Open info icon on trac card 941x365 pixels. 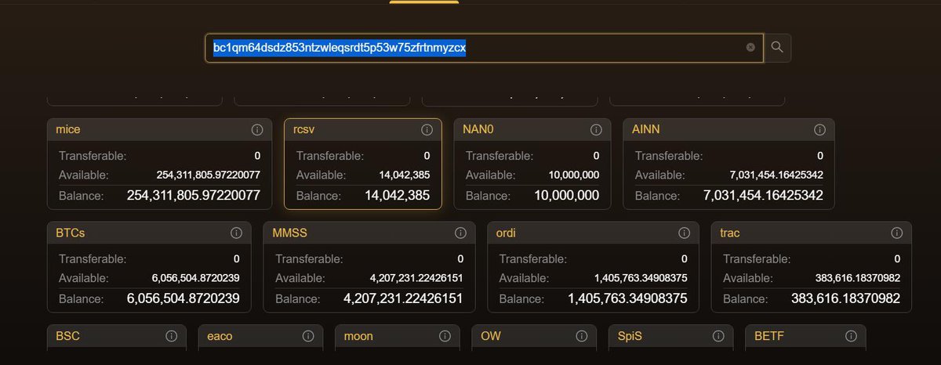897,233
